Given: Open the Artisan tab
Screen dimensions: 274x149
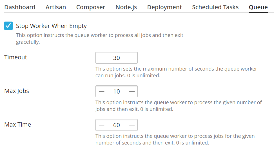Looking at the screenshot, I should (x=56, y=7).
